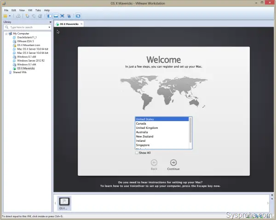Close the thumbnail bar panel

tap(272, 195)
